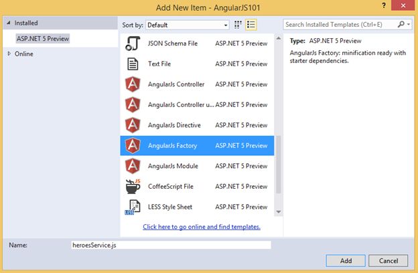Click the scroll down arrow
This screenshot has width=418, height=273.
(x=278, y=212)
